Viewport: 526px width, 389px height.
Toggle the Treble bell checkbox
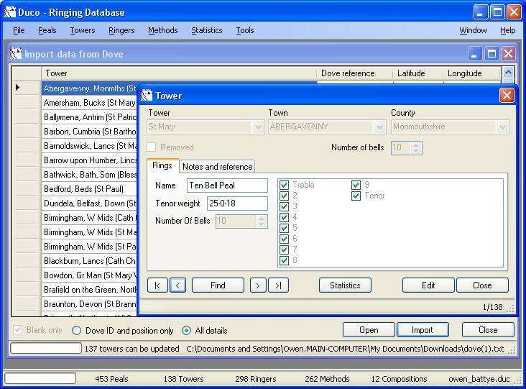[285, 185]
